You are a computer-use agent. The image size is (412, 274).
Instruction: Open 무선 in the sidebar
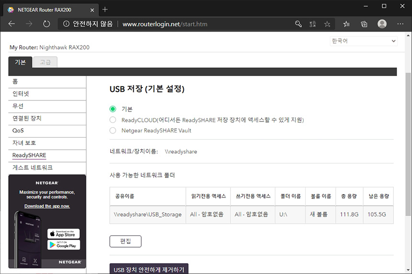[x=47, y=106]
